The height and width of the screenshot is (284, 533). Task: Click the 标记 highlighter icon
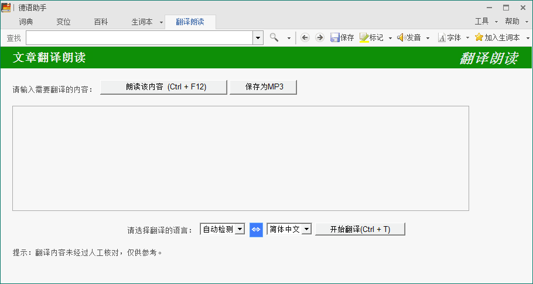click(x=364, y=37)
